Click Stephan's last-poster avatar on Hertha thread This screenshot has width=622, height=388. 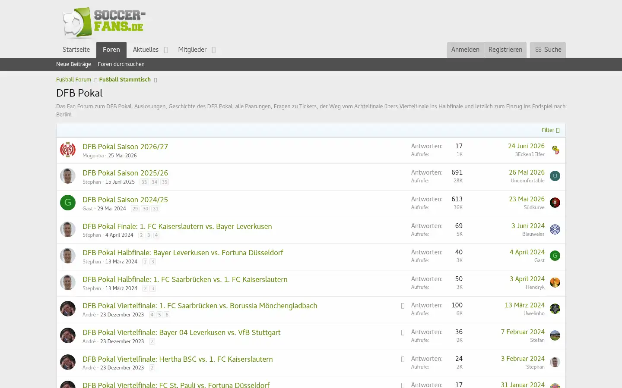pyautogui.click(x=555, y=362)
